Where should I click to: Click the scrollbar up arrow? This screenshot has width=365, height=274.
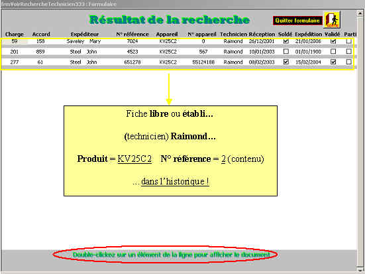tap(360, 13)
